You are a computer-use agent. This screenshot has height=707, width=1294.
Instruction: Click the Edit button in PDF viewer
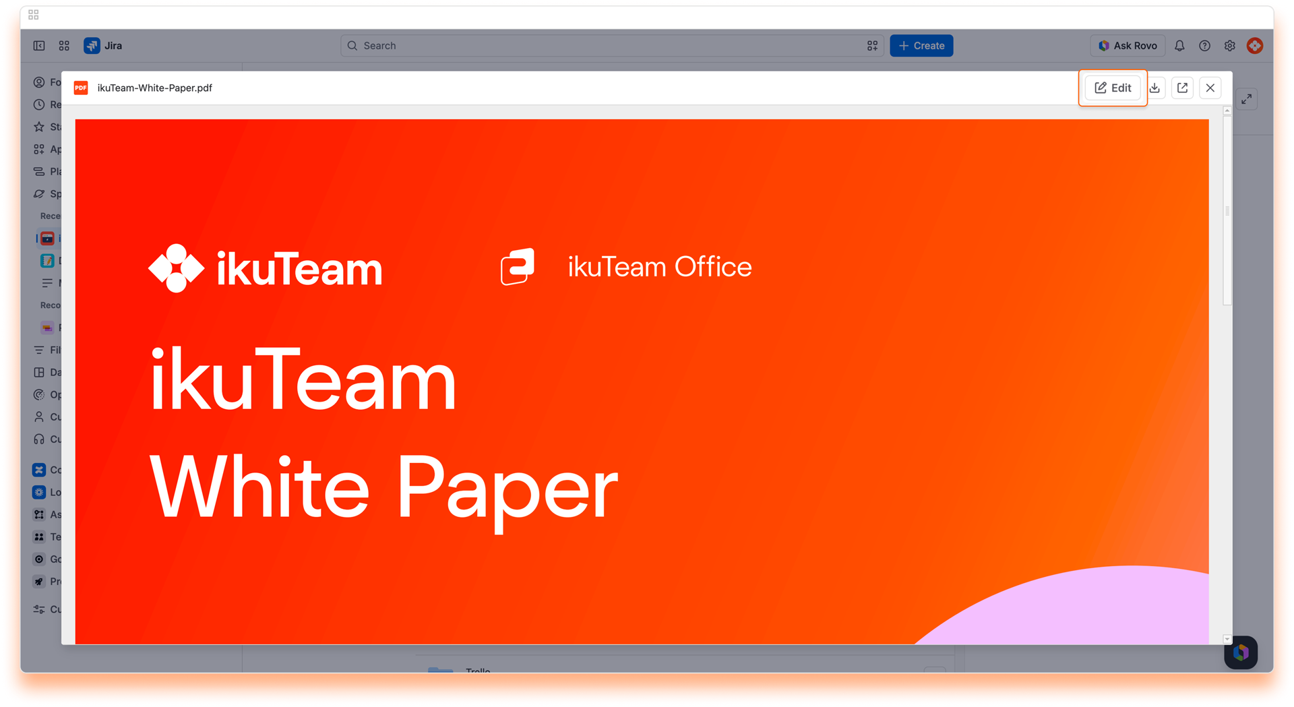[1113, 88]
